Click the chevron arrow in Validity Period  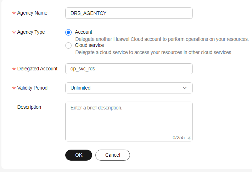click(x=185, y=88)
